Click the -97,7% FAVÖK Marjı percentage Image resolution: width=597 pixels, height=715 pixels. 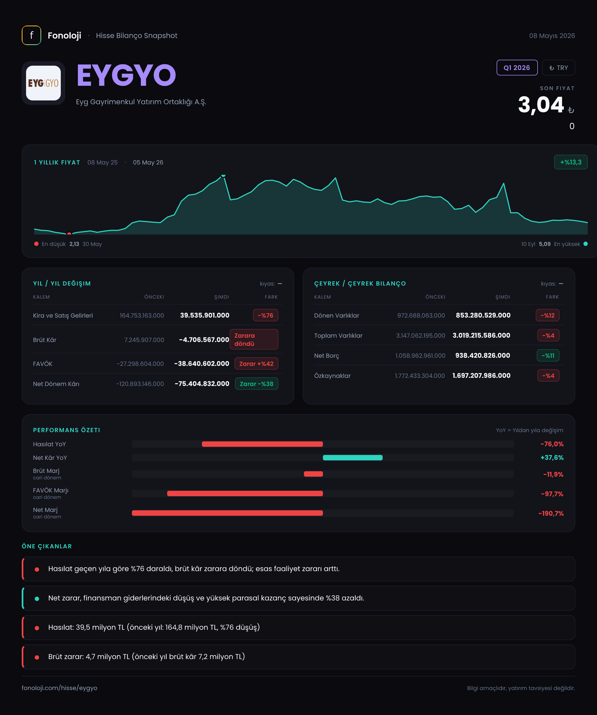552,494
